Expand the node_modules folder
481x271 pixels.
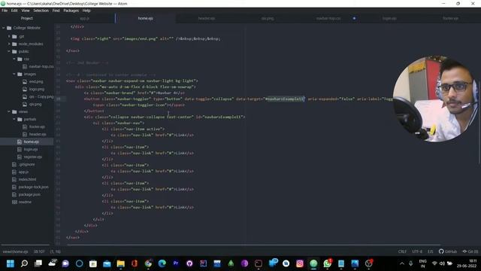(9, 44)
